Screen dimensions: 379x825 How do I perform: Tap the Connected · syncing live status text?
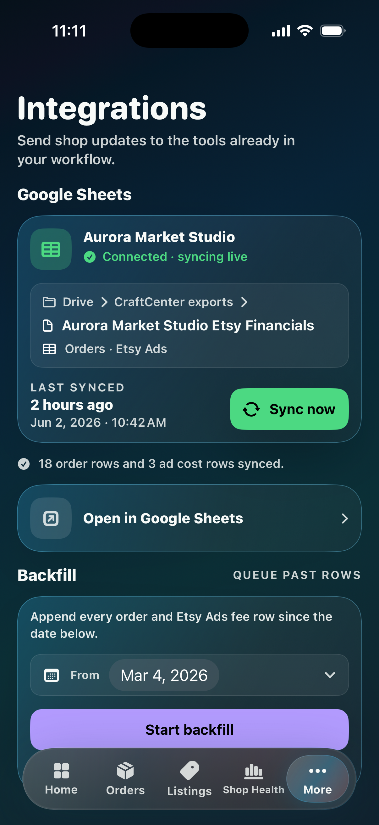pyautogui.click(x=175, y=257)
